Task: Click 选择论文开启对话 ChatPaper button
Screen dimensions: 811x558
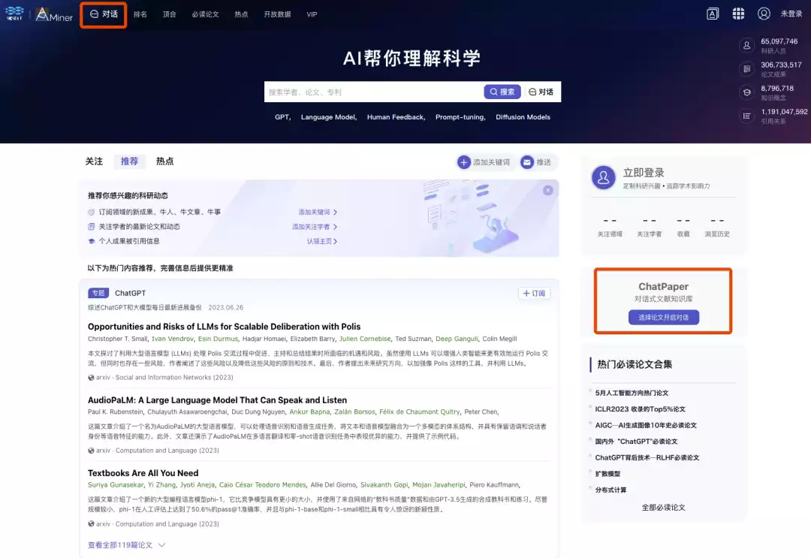Action: (664, 318)
